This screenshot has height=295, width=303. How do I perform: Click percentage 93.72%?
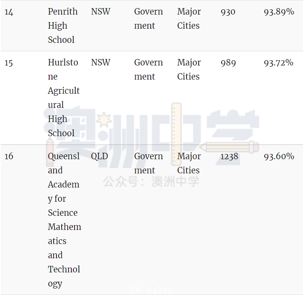pyautogui.click(x=278, y=63)
